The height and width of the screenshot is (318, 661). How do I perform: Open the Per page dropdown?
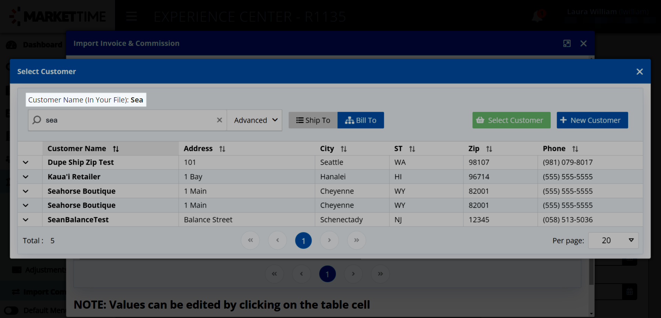coord(613,240)
